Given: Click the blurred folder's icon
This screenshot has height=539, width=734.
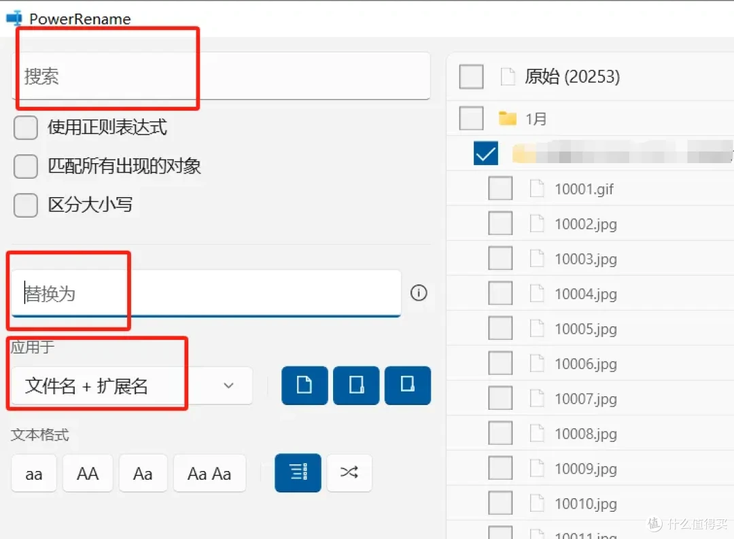Looking at the screenshot, I should coord(524,154).
